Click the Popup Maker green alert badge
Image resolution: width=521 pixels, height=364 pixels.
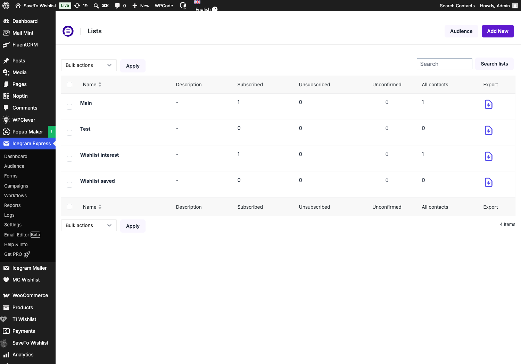tap(52, 132)
